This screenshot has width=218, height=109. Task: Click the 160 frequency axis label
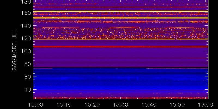pyautogui.click(x=26, y=13)
